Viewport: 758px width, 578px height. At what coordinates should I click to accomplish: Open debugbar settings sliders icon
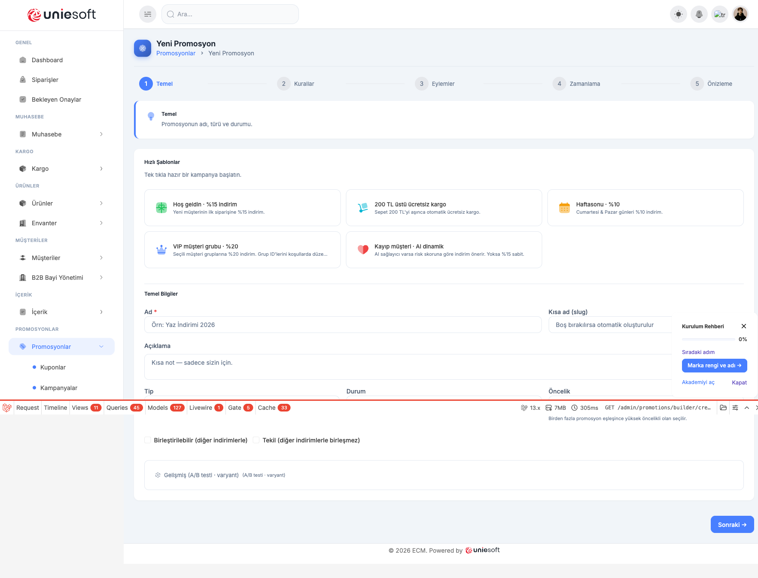735,408
